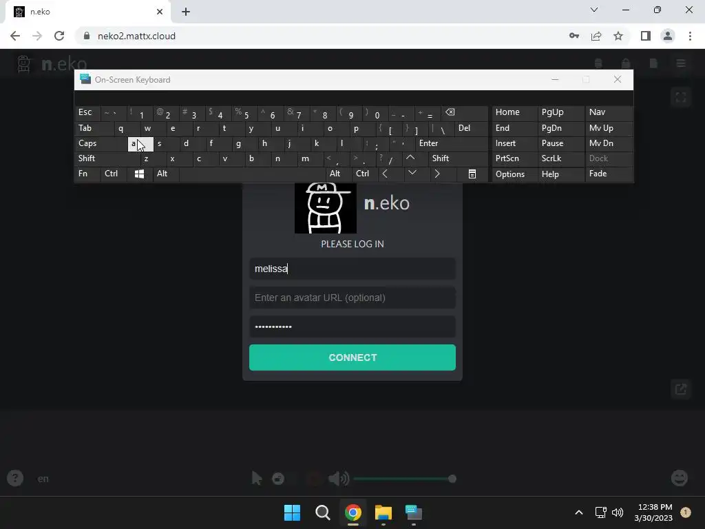The height and width of the screenshot is (529, 705).
Task: Click the Fade key
Action: click(x=609, y=174)
